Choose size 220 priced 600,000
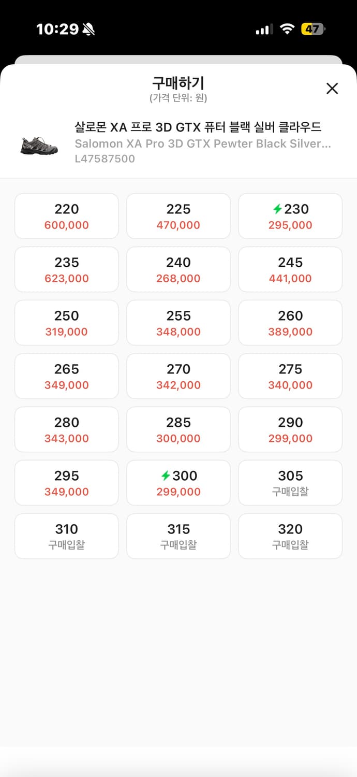 tap(67, 216)
